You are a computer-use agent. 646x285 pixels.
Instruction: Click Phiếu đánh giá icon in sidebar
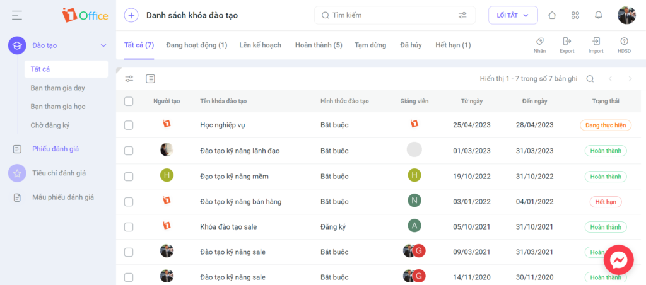click(x=17, y=149)
